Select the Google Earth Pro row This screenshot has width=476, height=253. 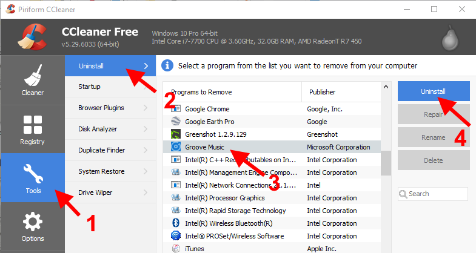[x=272, y=122]
